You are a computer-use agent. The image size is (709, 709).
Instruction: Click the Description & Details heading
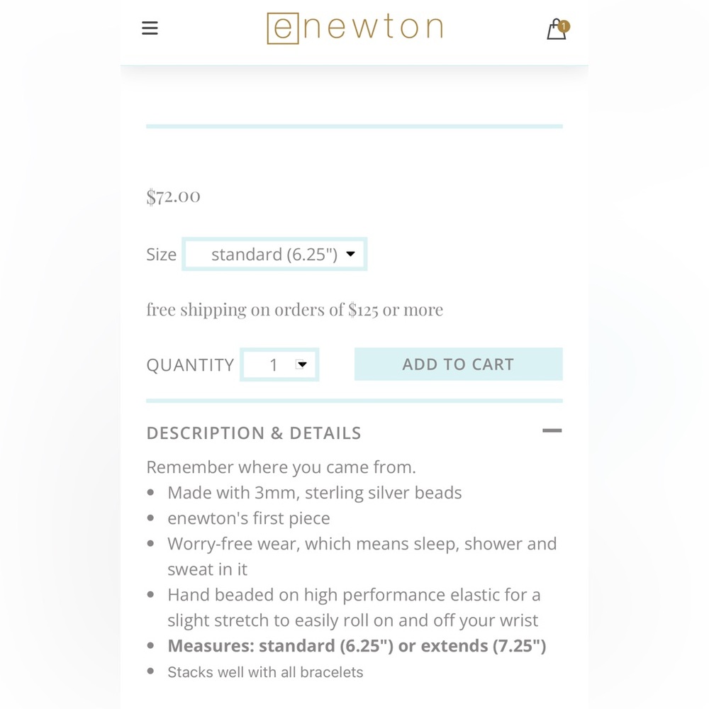(x=254, y=433)
